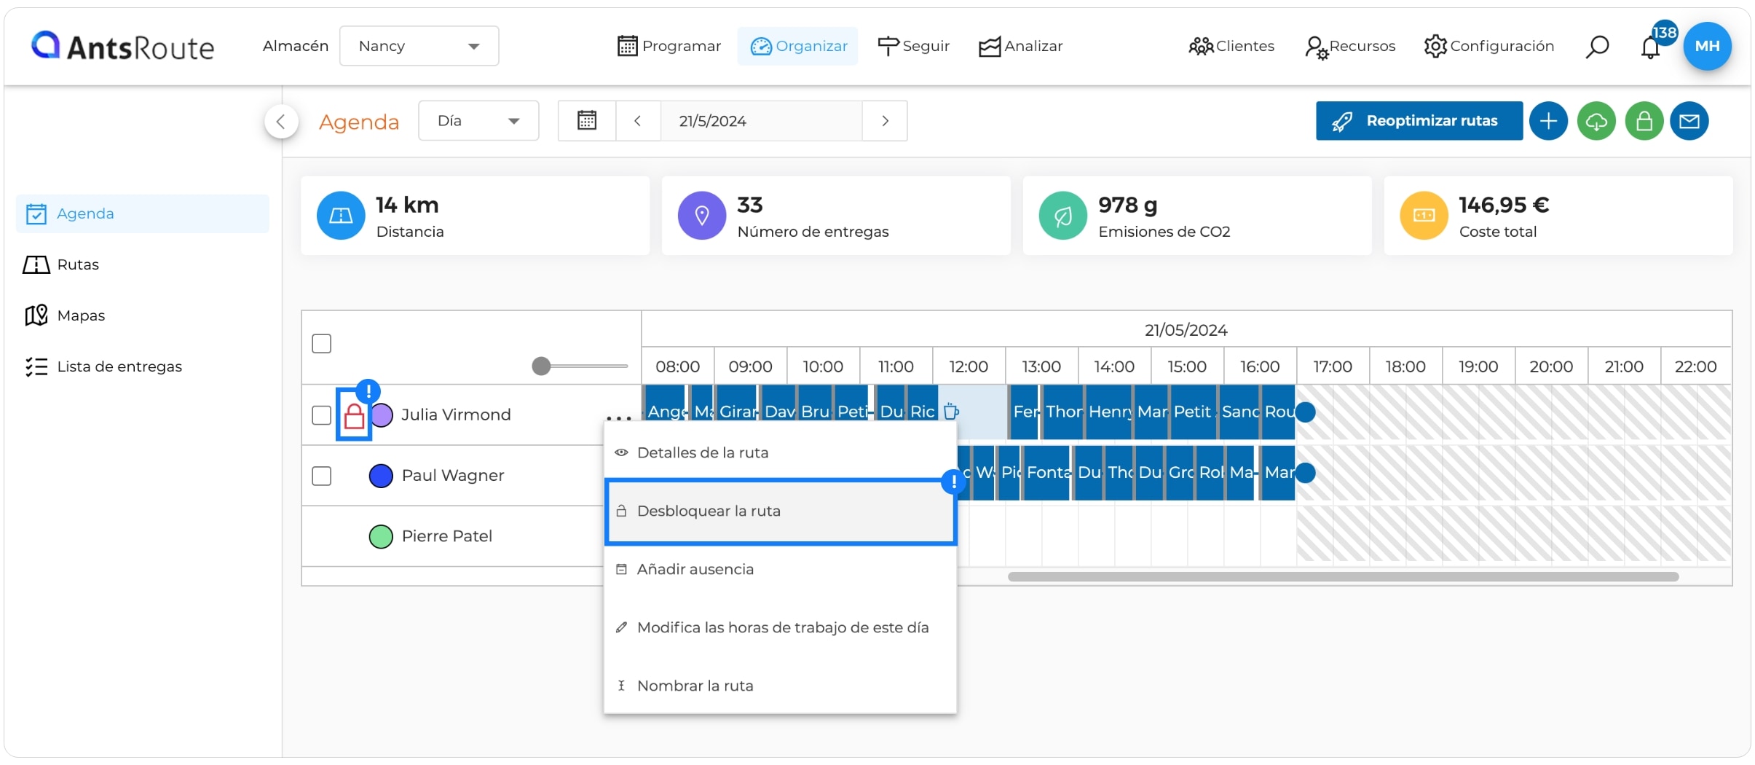The image size is (1755, 765).
Task: Toggle the select-all routes checkbox
Action: click(x=322, y=343)
